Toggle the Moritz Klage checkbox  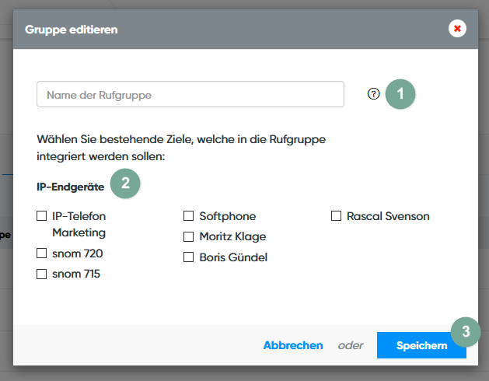189,236
